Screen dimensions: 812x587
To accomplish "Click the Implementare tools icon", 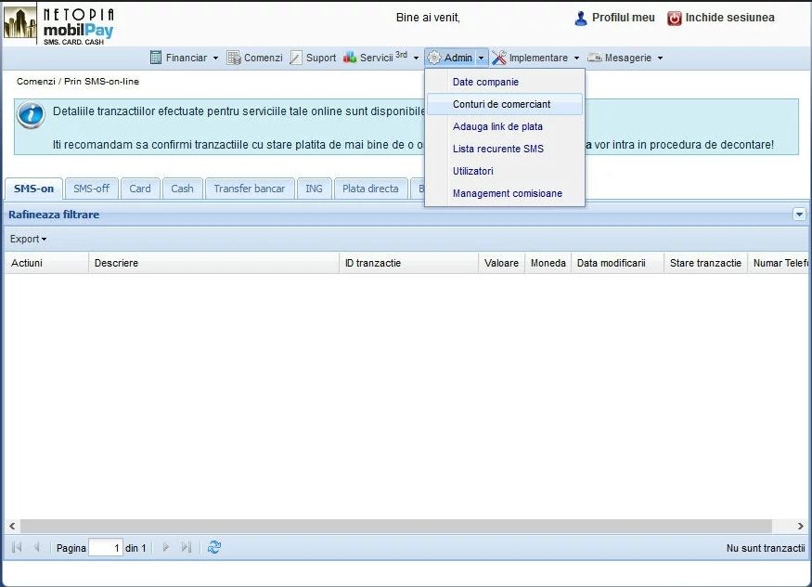I will point(499,58).
